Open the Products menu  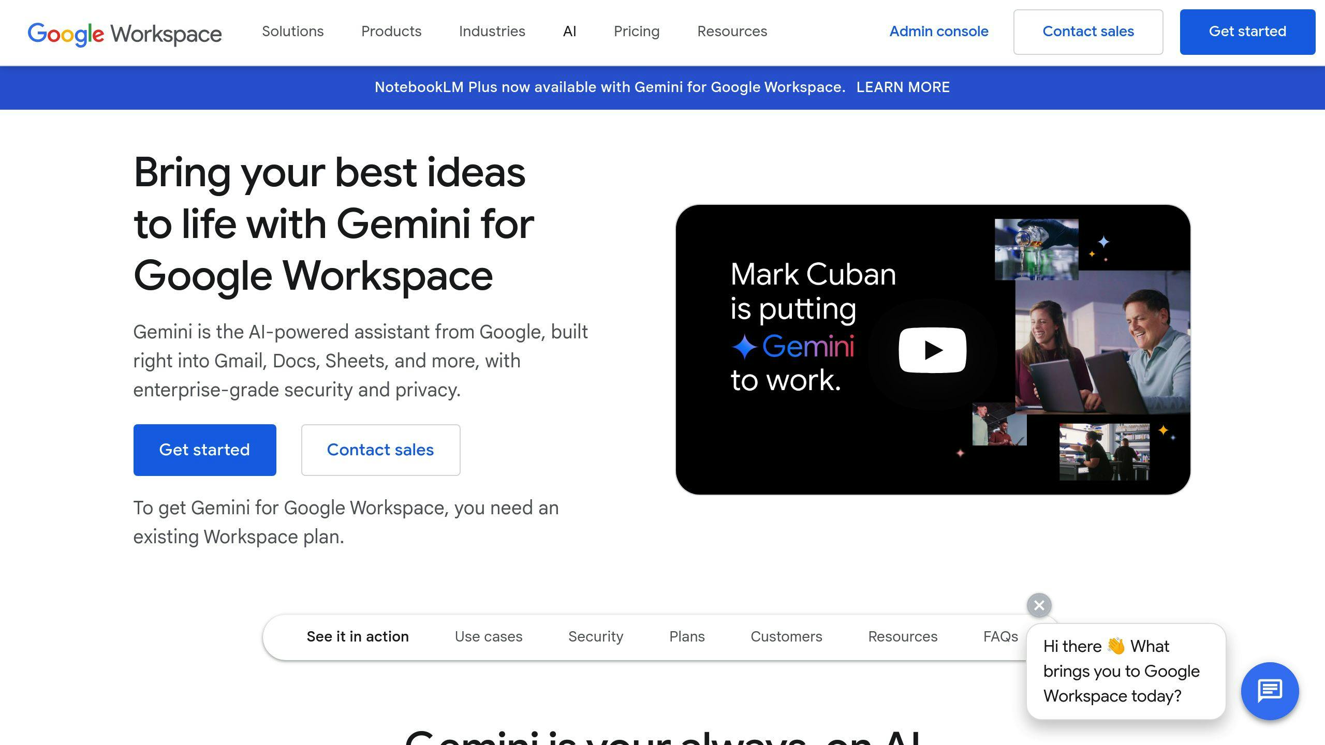[391, 32]
